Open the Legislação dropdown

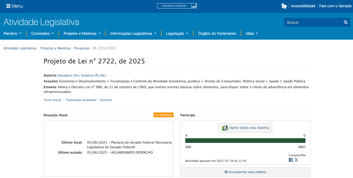pos(177,33)
